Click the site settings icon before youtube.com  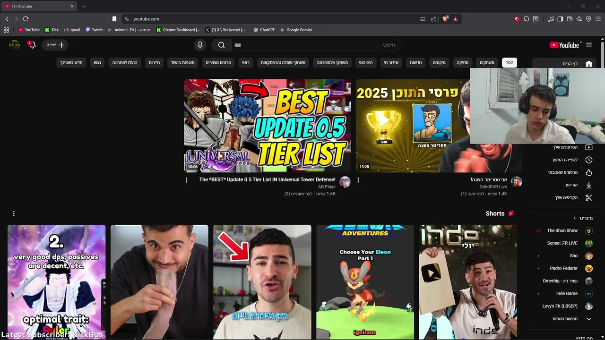tap(126, 19)
